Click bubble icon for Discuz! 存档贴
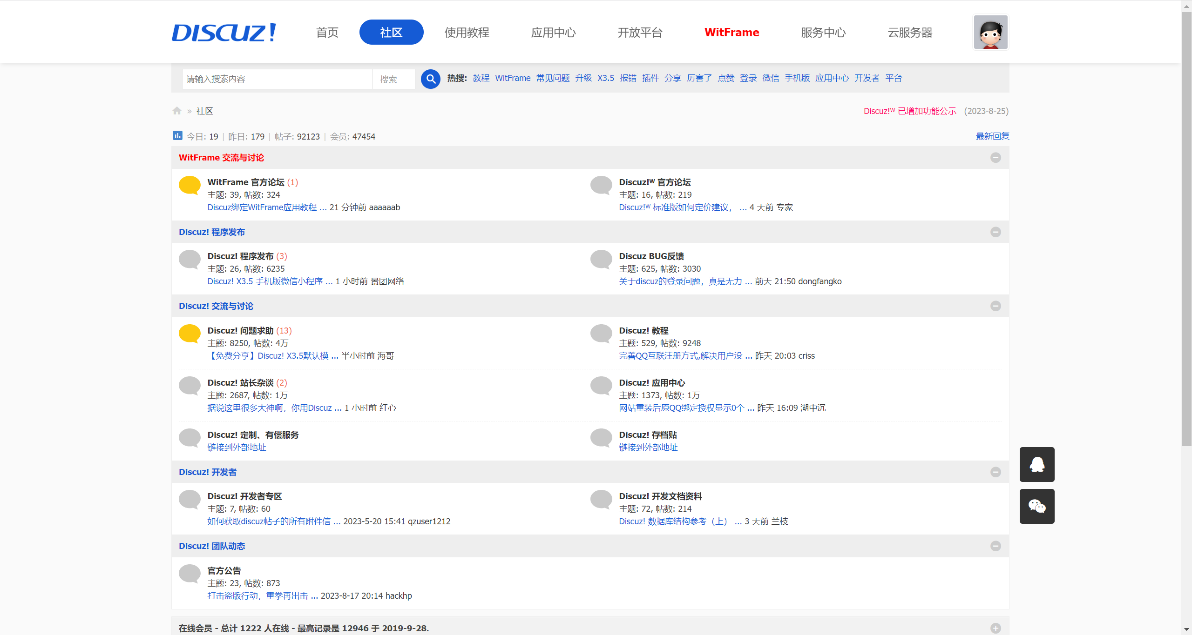Screen dimensions: 1192x635 click(x=601, y=438)
